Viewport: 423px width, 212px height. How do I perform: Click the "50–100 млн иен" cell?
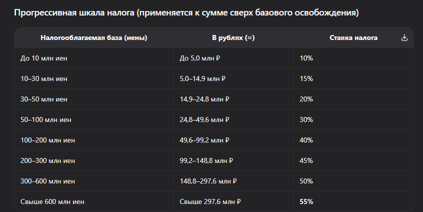46,119
